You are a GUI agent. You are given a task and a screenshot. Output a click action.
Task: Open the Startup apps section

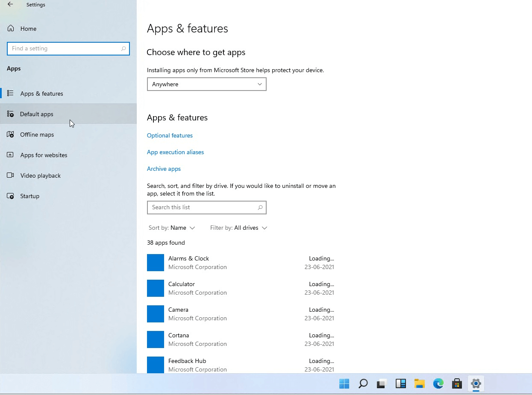29,196
